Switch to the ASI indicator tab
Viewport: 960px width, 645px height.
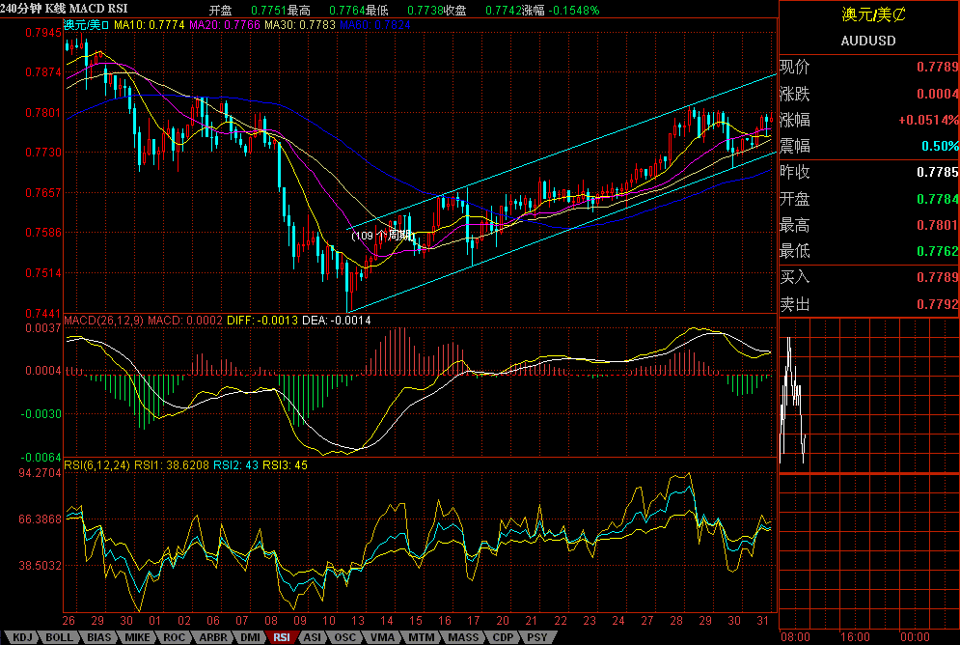(x=313, y=637)
